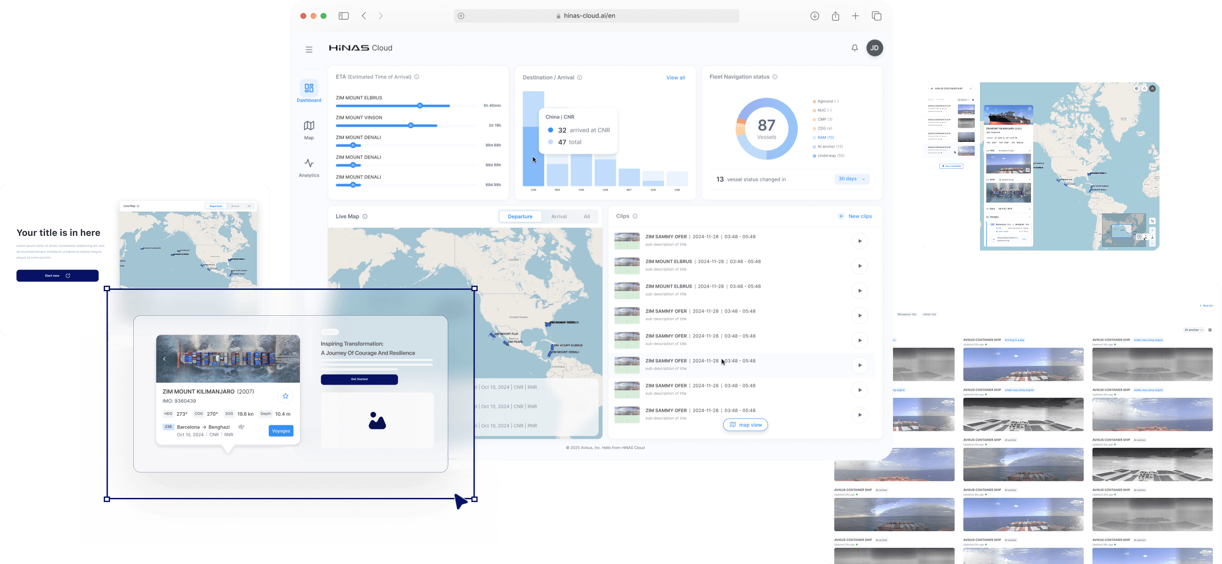Click the Whatever list tab
This screenshot has width=1222, height=564.
click(906, 314)
